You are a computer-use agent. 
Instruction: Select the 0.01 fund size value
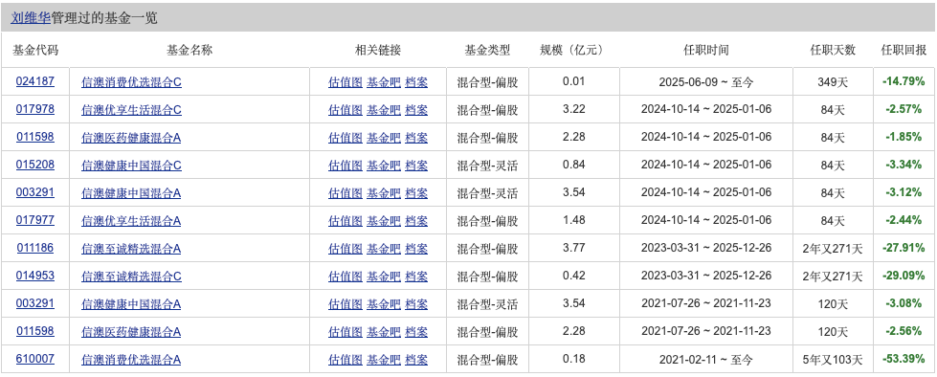[573, 82]
